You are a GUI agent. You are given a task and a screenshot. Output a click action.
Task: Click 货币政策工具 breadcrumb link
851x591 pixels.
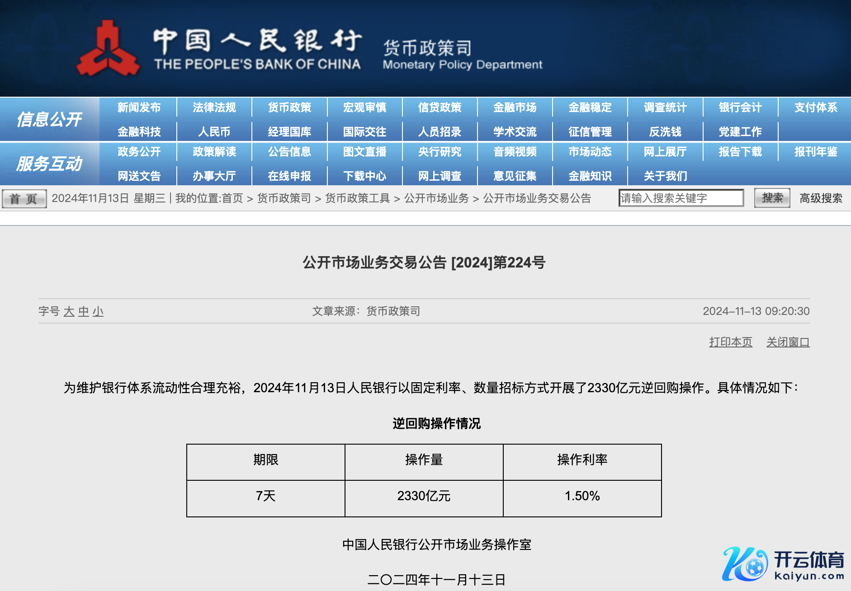click(357, 198)
